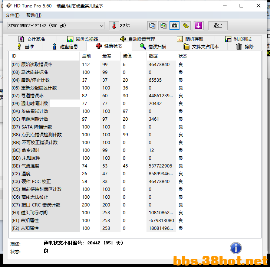This screenshot has height=267, width=270.
Task: Click the HD Tune Pro title bar app icon
Action: (9, 6)
